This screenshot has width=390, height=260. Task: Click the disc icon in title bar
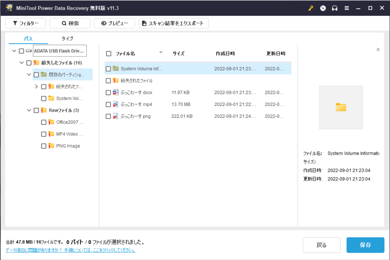323,8
